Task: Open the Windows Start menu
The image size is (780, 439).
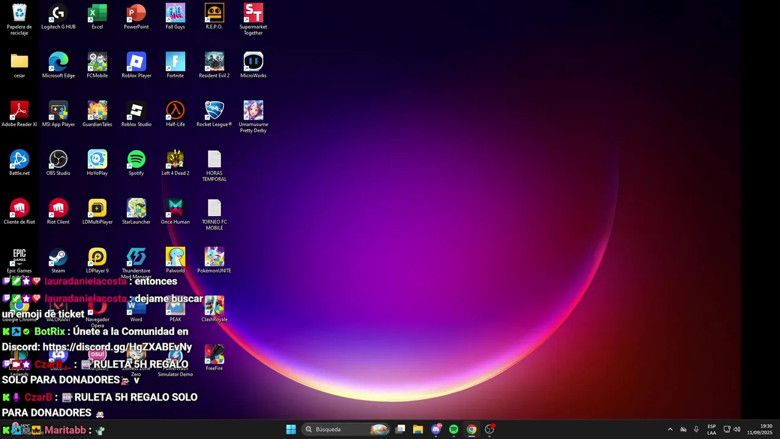Action: [x=291, y=429]
